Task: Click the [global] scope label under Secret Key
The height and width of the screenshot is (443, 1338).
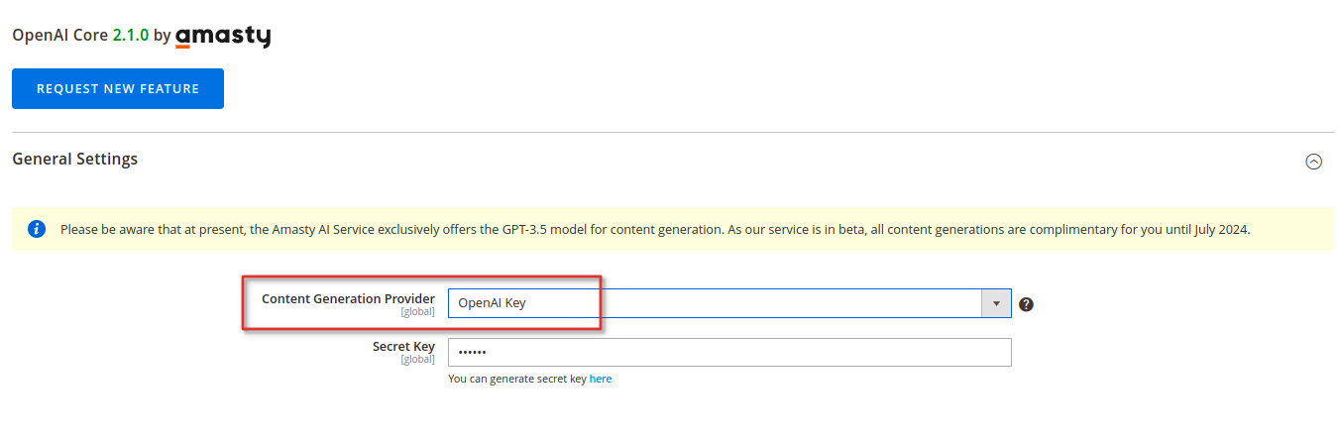Action: click(417, 360)
